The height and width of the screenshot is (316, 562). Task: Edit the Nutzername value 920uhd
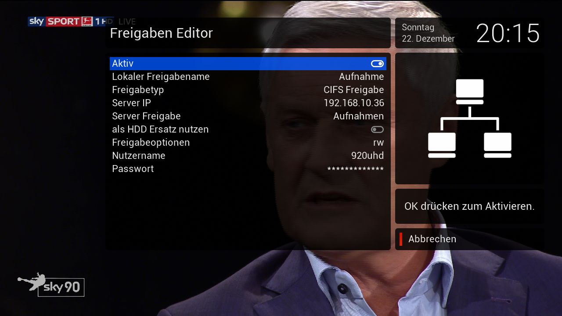pos(367,156)
